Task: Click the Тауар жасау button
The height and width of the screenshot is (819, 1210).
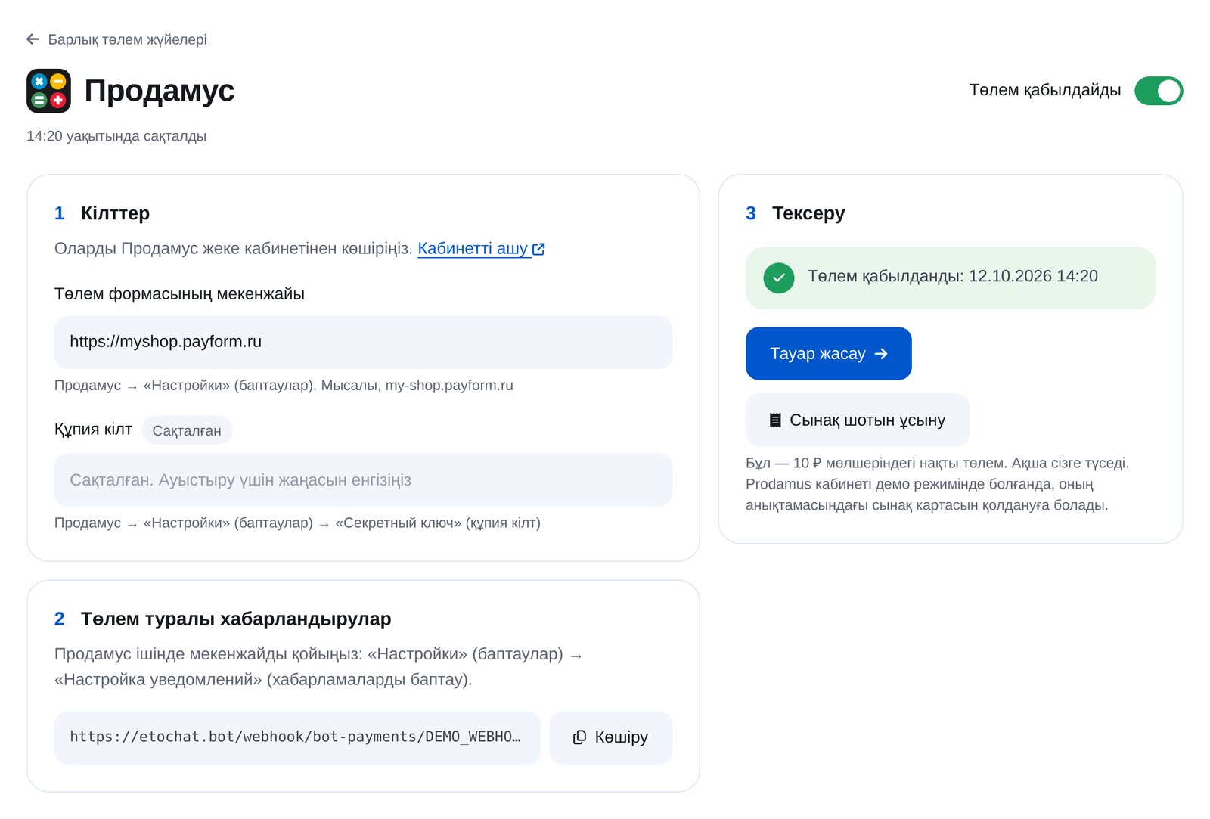Action: click(x=828, y=353)
